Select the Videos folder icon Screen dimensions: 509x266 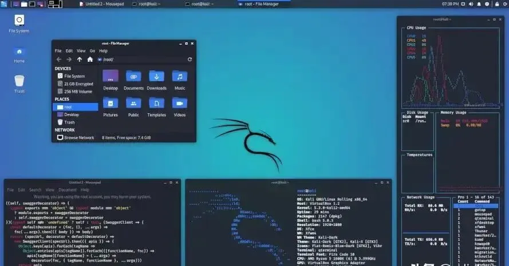coord(180,107)
